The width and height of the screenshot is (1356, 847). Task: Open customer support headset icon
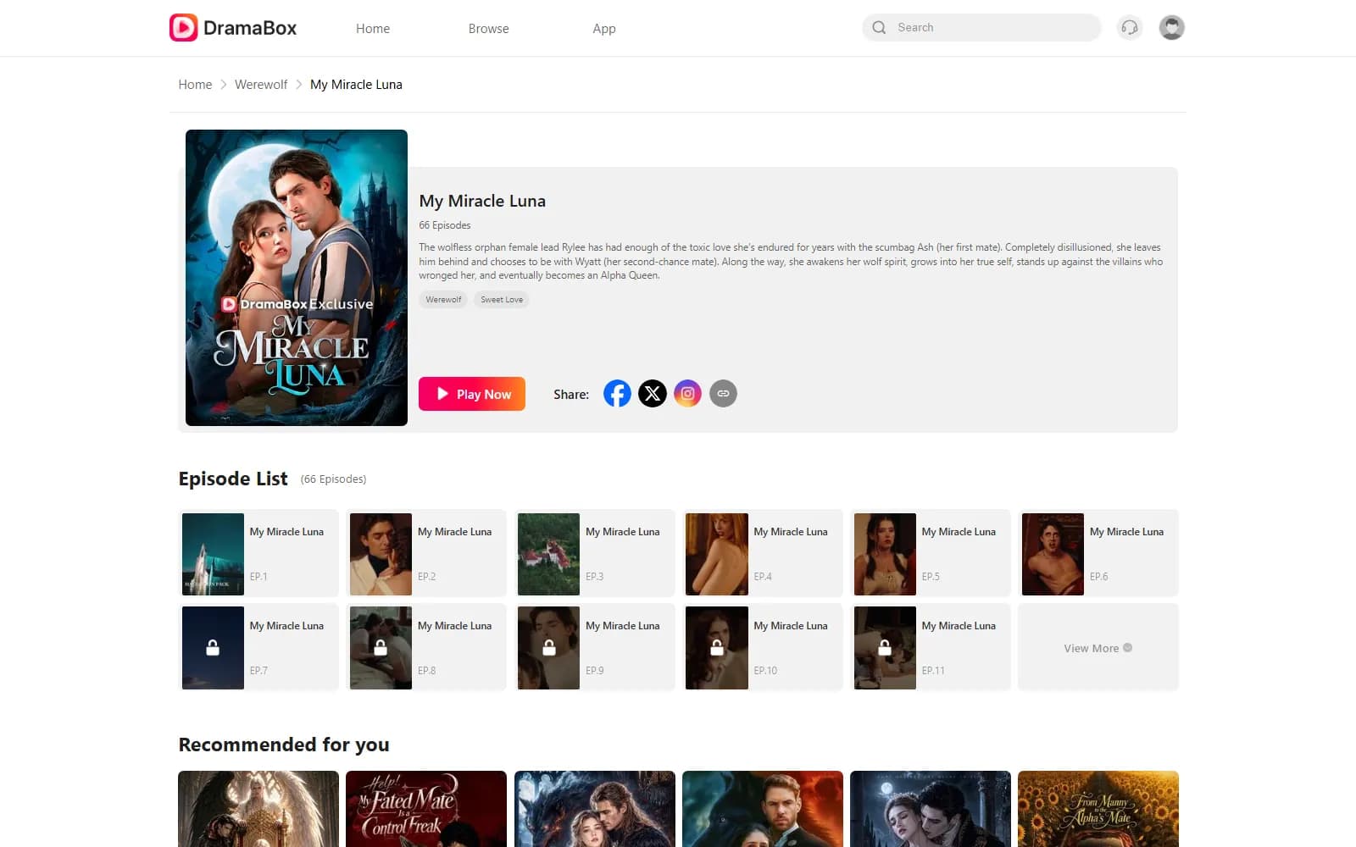point(1129,28)
